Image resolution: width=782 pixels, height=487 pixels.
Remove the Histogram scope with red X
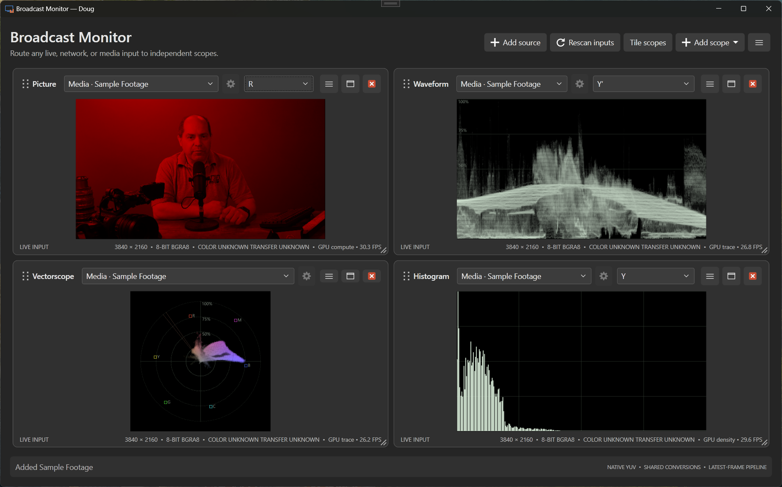[x=753, y=276]
